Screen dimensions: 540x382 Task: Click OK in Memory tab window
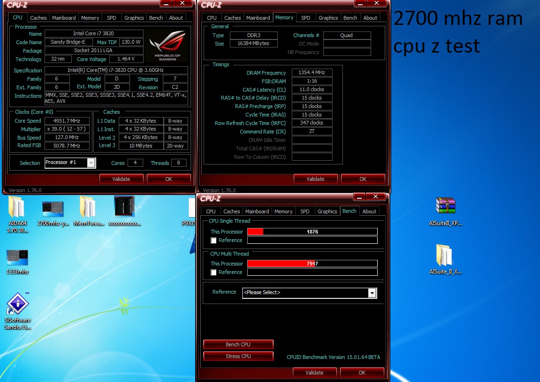(363, 179)
